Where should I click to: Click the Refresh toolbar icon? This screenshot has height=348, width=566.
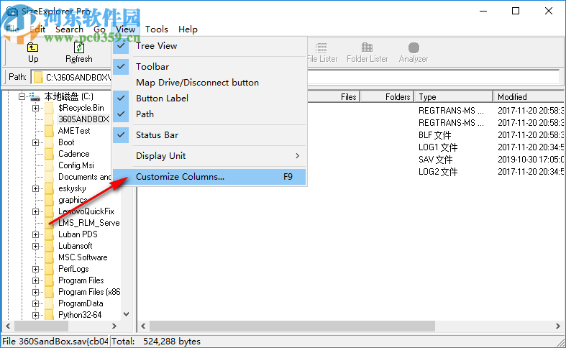[x=79, y=47]
